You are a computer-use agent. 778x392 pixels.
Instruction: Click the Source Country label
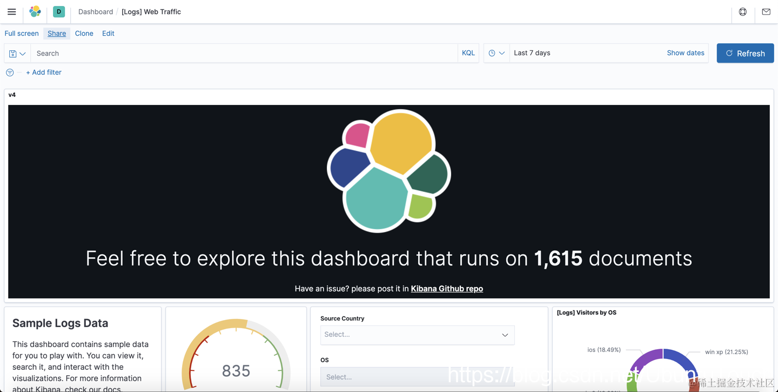[343, 318]
